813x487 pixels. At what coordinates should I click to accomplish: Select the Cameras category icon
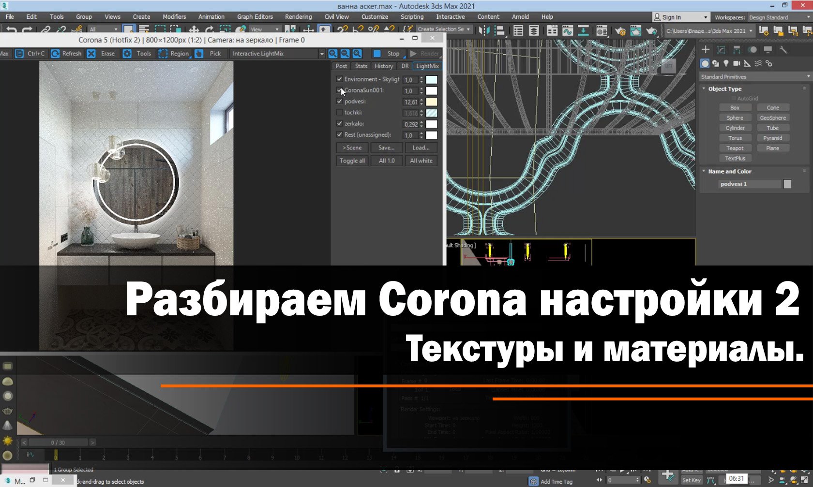(x=737, y=63)
